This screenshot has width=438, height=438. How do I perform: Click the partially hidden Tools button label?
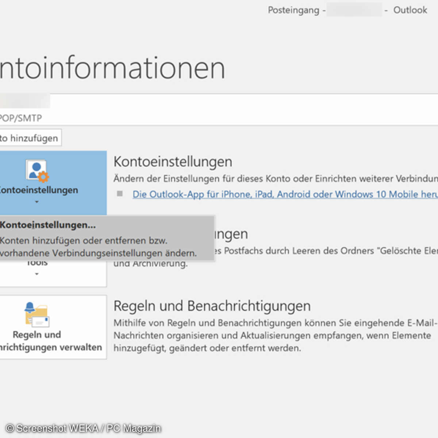click(37, 263)
